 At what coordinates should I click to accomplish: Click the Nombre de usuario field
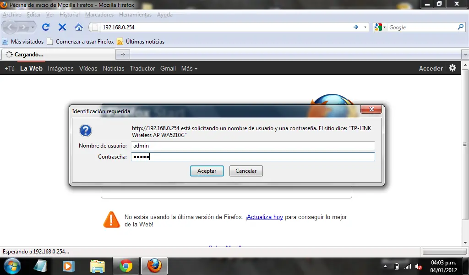pos(253,146)
